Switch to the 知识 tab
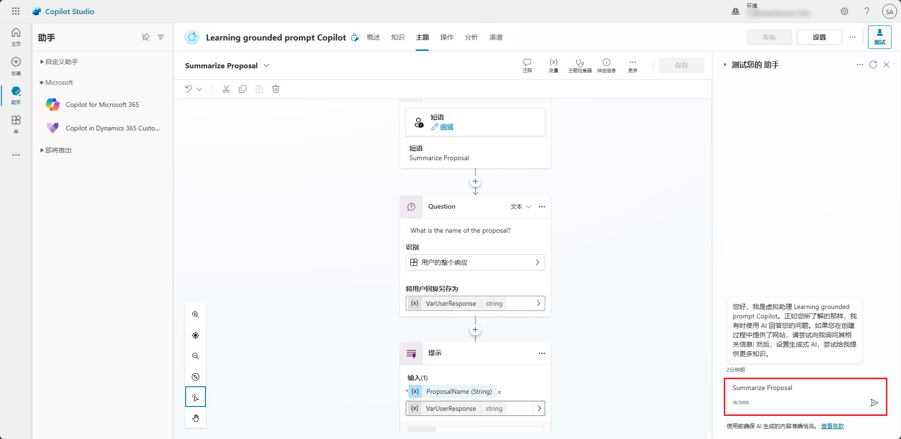 (398, 37)
